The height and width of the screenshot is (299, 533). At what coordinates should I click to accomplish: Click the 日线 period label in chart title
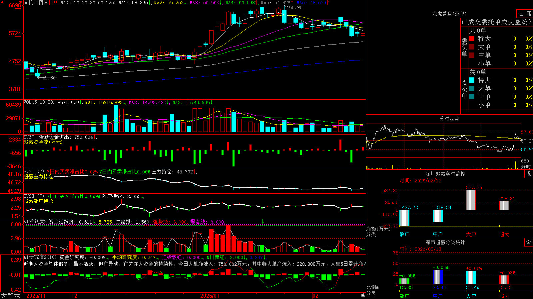(54, 3)
